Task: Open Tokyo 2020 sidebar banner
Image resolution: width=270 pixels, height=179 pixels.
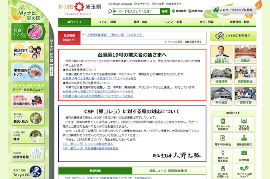Action: pyautogui.click(x=27, y=172)
